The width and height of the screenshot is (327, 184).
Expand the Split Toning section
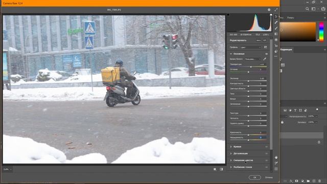click(231, 167)
